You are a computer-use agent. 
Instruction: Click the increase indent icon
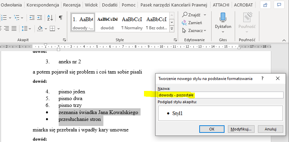(x=40, y=18)
